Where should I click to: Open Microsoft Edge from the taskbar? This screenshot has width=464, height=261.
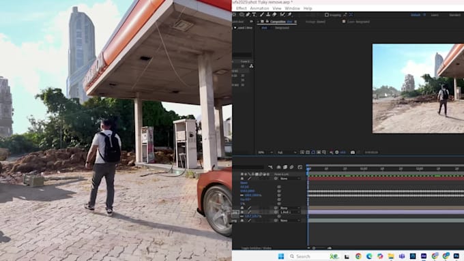[369, 256]
